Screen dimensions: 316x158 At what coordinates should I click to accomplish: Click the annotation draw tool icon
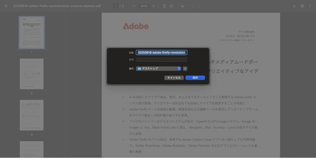pos(182,6)
